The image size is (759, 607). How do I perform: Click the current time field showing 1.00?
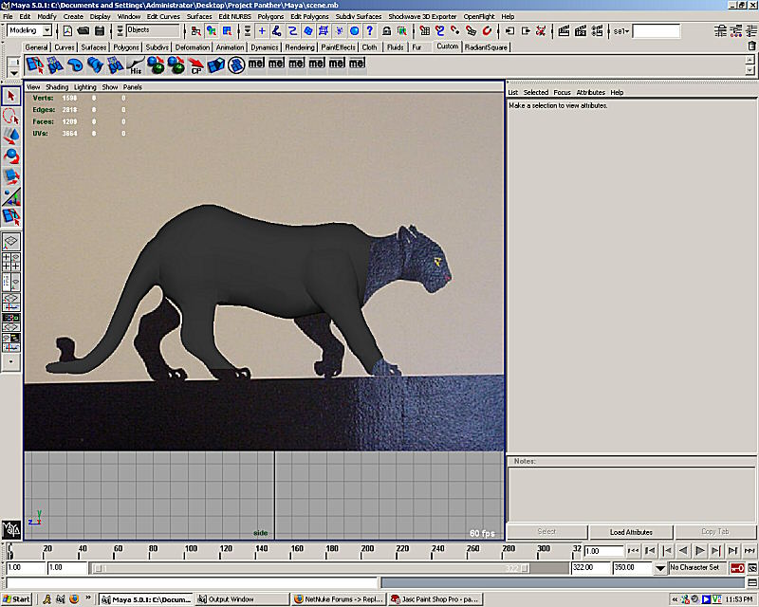click(x=603, y=551)
